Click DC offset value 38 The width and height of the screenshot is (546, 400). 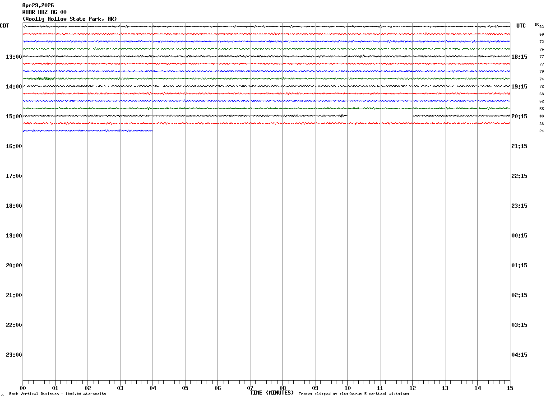coord(541,124)
